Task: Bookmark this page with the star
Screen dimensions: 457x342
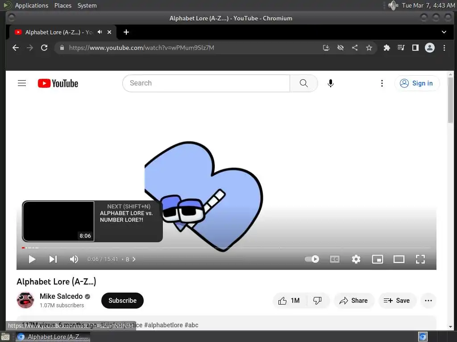Action: [369, 48]
